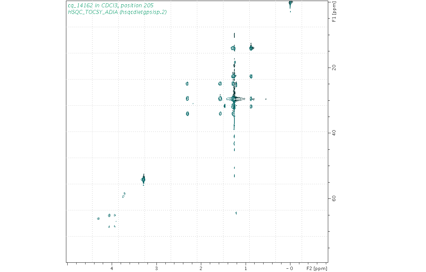Select the TMS peak at 0 ppm top edge
This screenshot has height=272, width=426.
click(x=291, y=3)
